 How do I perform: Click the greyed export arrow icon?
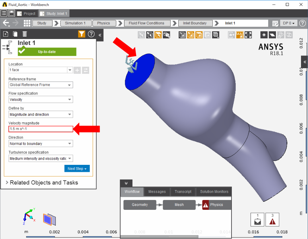pyautogui.click(x=232, y=35)
